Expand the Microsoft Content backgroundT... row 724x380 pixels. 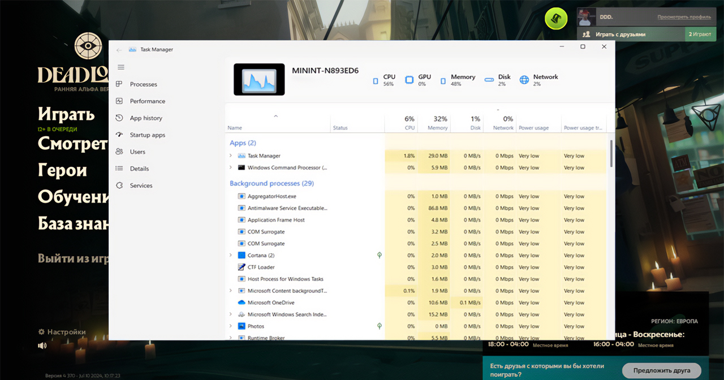tap(231, 291)
